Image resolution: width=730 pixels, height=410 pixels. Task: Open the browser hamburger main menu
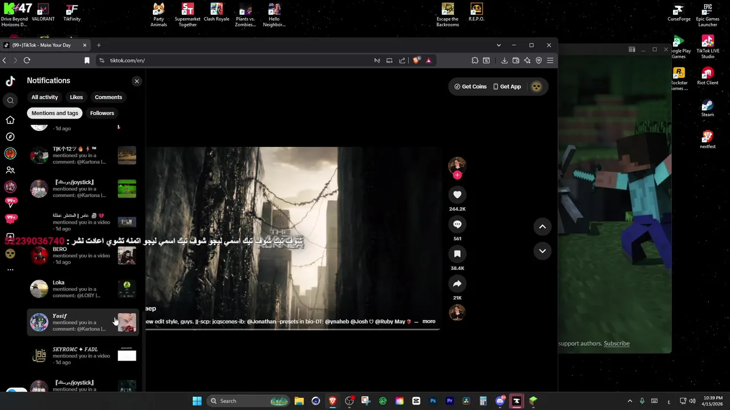click(x=550, y=60)
